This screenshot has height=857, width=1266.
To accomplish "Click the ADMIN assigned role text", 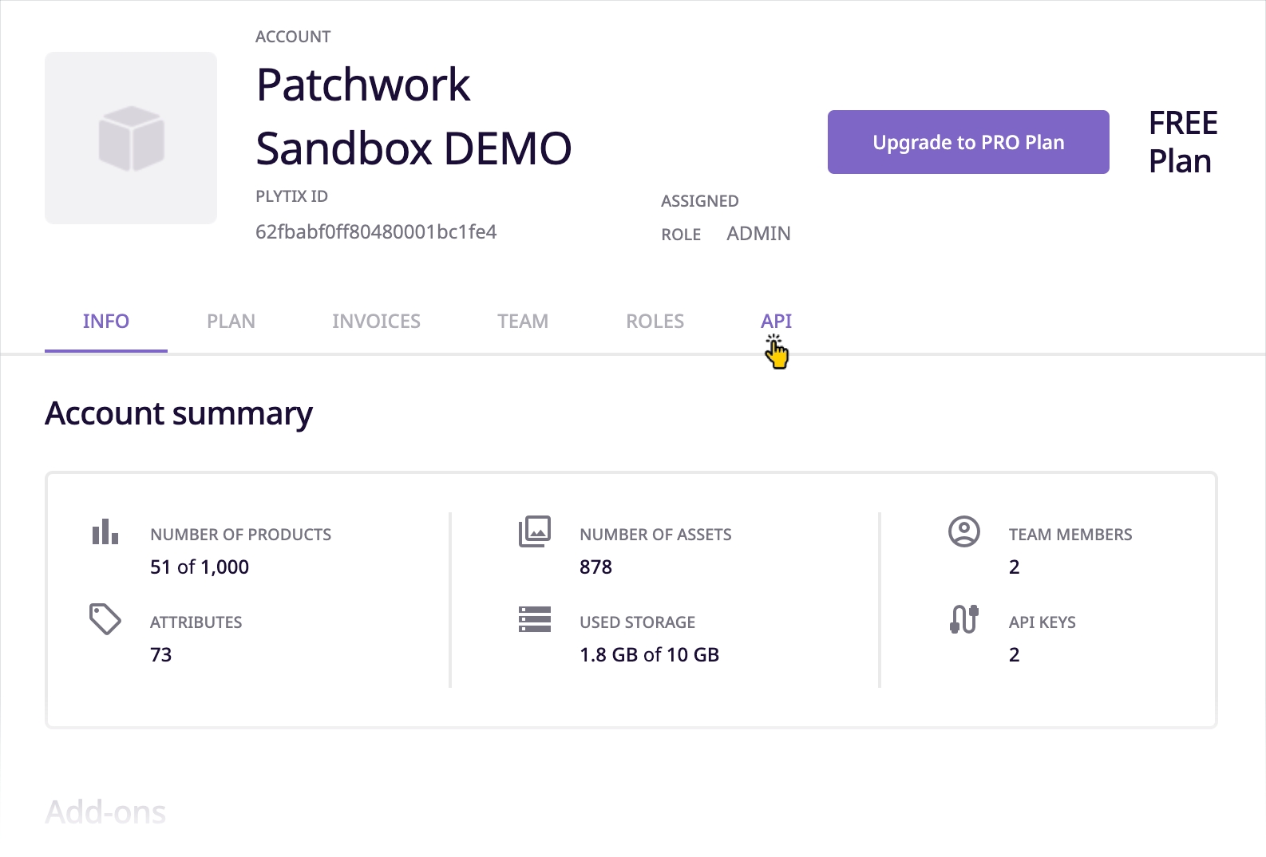I will coord(758,234).
